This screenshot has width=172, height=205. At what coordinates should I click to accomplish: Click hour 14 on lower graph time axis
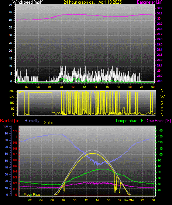click(x=97, y=200)
